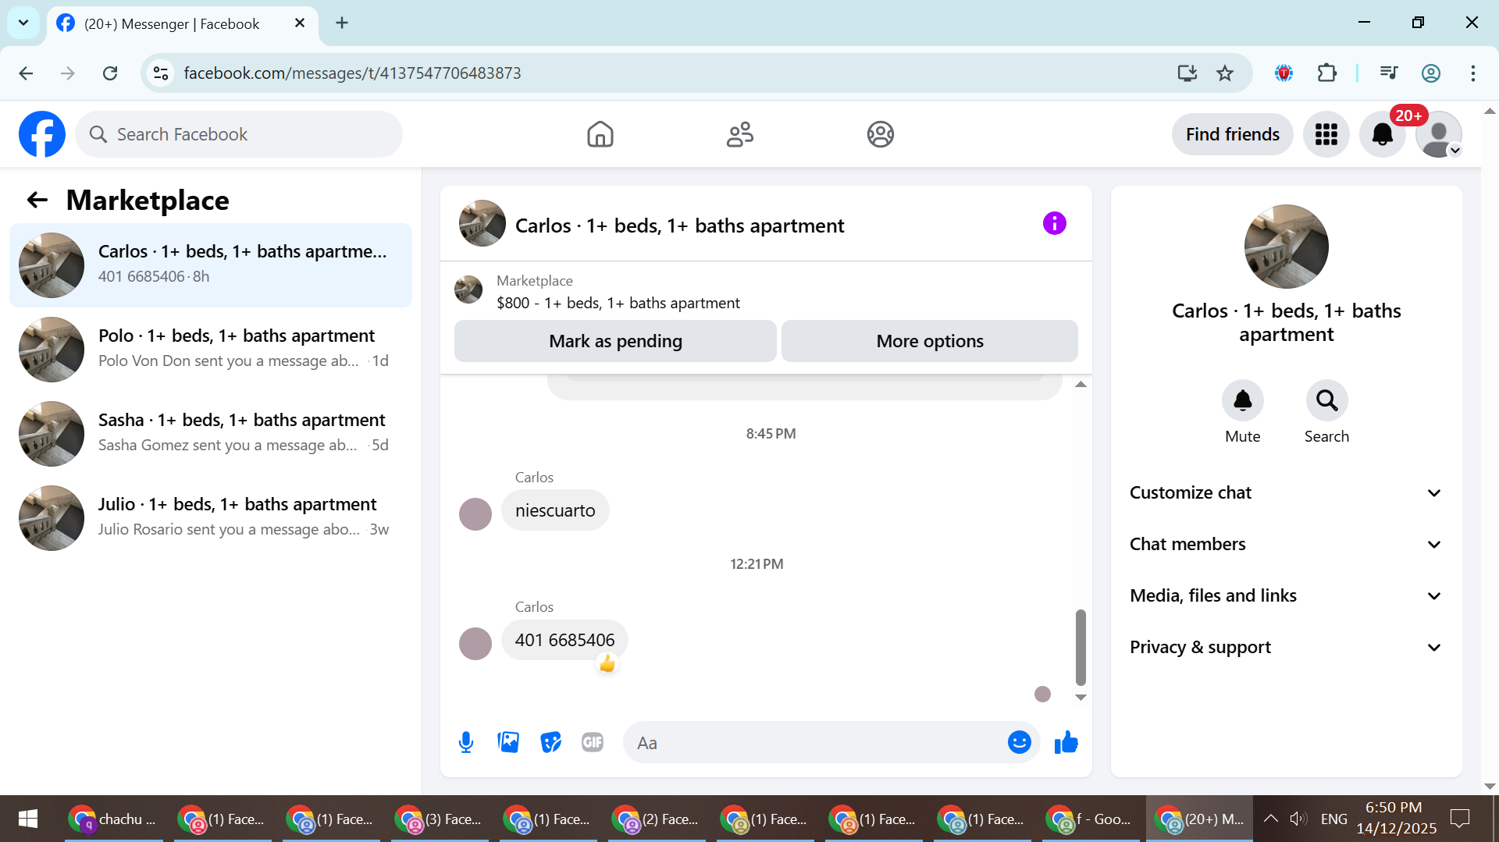Mute the conversation with the bell icon
1499x842 pixels.
point(1242,400)
